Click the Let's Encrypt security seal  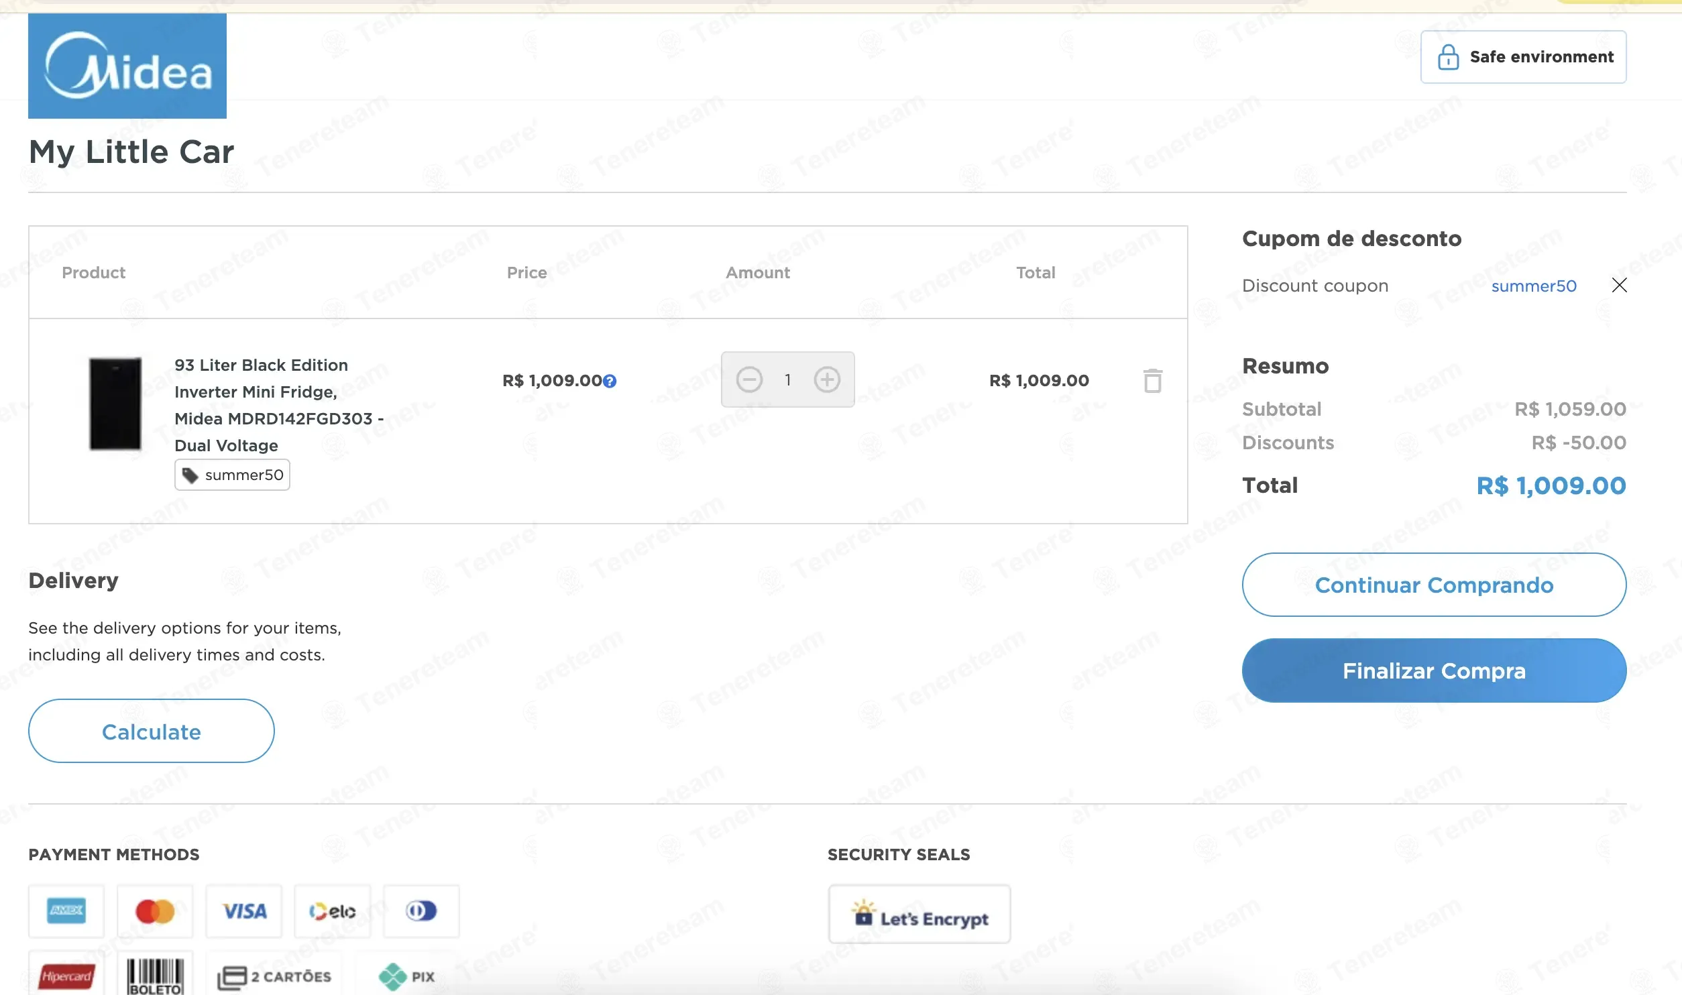tap(919, 914)
